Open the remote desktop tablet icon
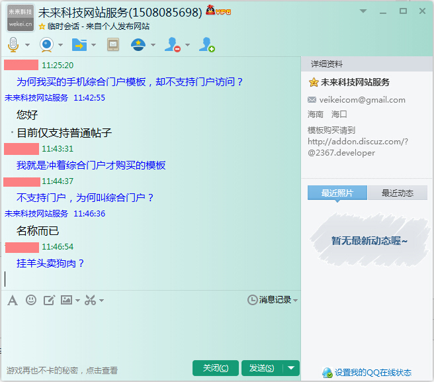This screenshot has height=382, width=434. coord(113,44)
